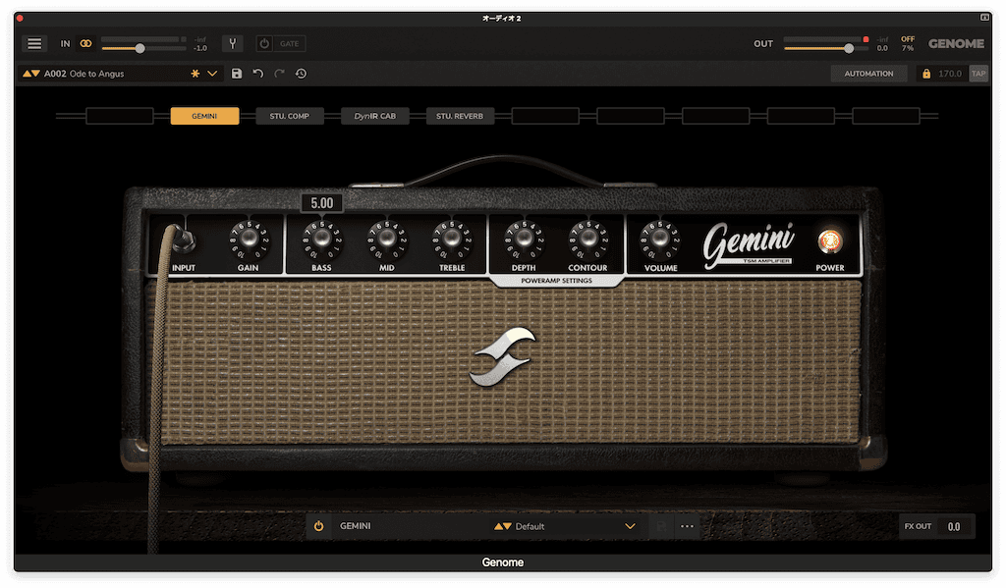The height and width of the screenshot is (588, 1006).
Task: Select the empty slot before GEMINI
Action: click(x=119, y=116)
